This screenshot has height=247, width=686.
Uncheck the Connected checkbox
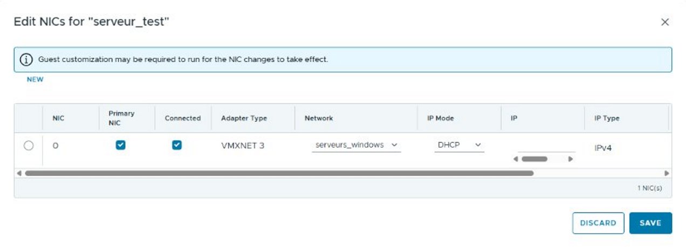click(x=177, y=145)
